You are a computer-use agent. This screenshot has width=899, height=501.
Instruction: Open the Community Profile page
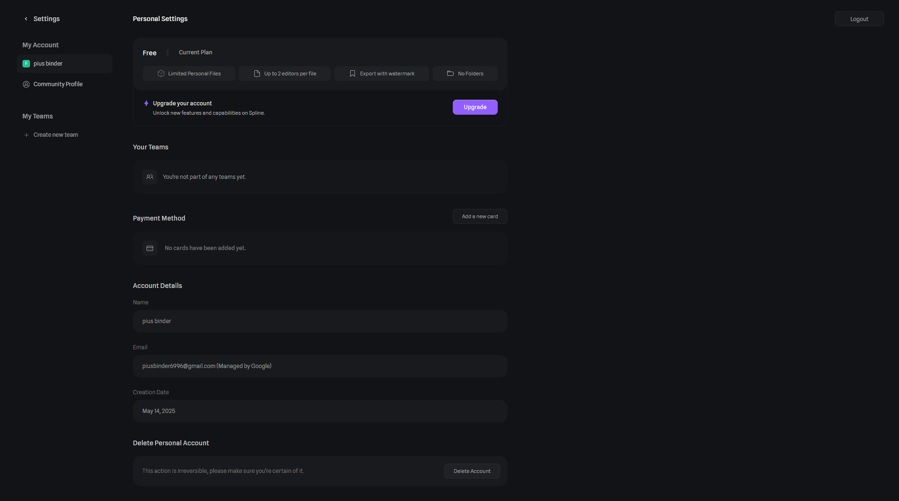pyautogui.click(x=58, y=84)
